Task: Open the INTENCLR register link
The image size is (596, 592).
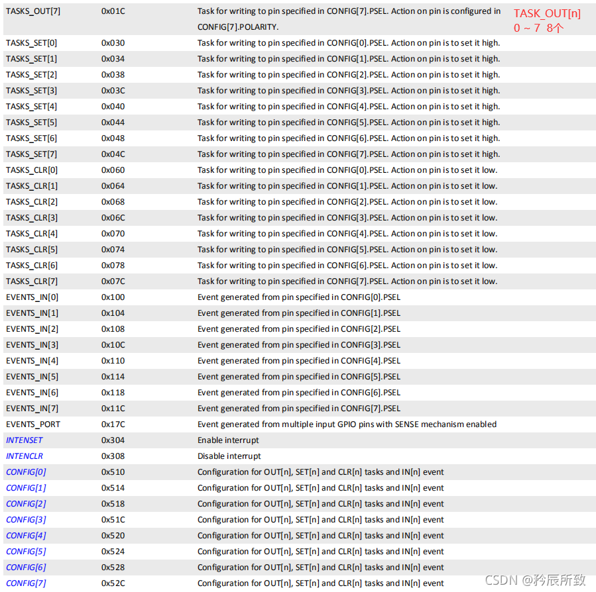Action: (25, 456)
